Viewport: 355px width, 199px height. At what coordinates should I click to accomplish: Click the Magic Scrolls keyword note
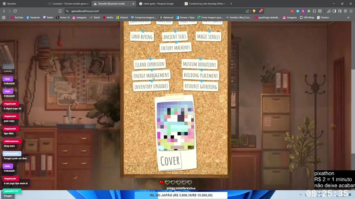pos(208,37)
